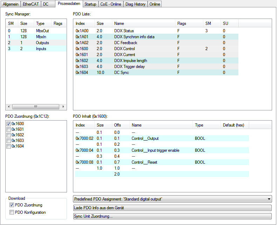
Task: Click PDO Inhalt Offs column header
Action: click(121, 125)
